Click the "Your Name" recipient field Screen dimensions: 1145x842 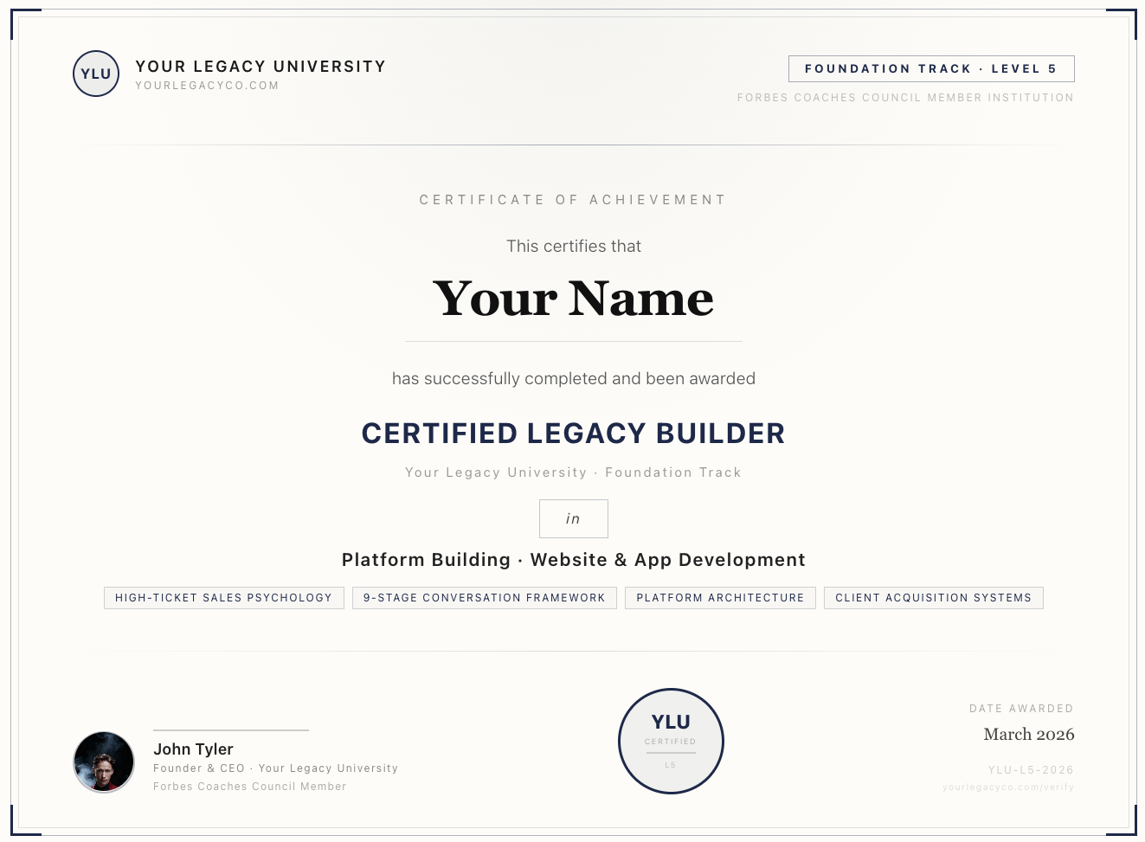click(574, 299)
